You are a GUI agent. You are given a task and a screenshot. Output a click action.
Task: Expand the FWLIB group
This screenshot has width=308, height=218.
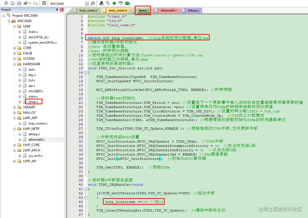pyautogui.click(x=14, y=53)
